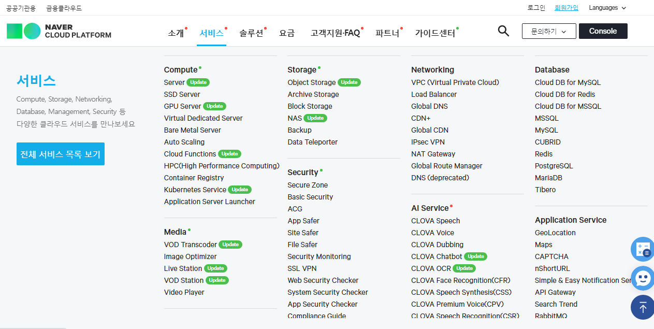Open Video Player service
654x329 pixels.
point(184,292)
